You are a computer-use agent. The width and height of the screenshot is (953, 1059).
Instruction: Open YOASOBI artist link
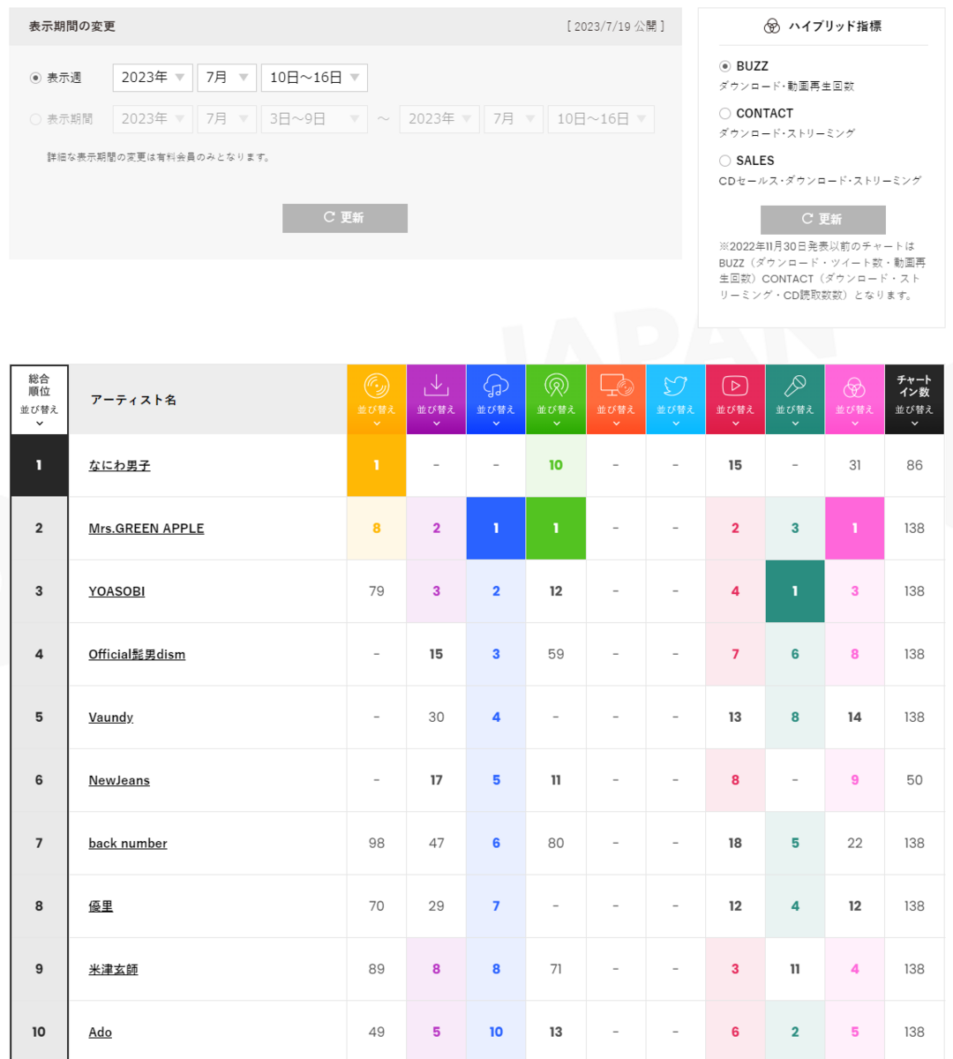point(116,591)
